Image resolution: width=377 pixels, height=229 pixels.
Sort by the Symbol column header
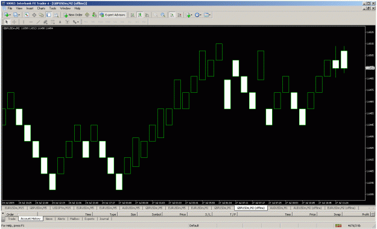150,215
